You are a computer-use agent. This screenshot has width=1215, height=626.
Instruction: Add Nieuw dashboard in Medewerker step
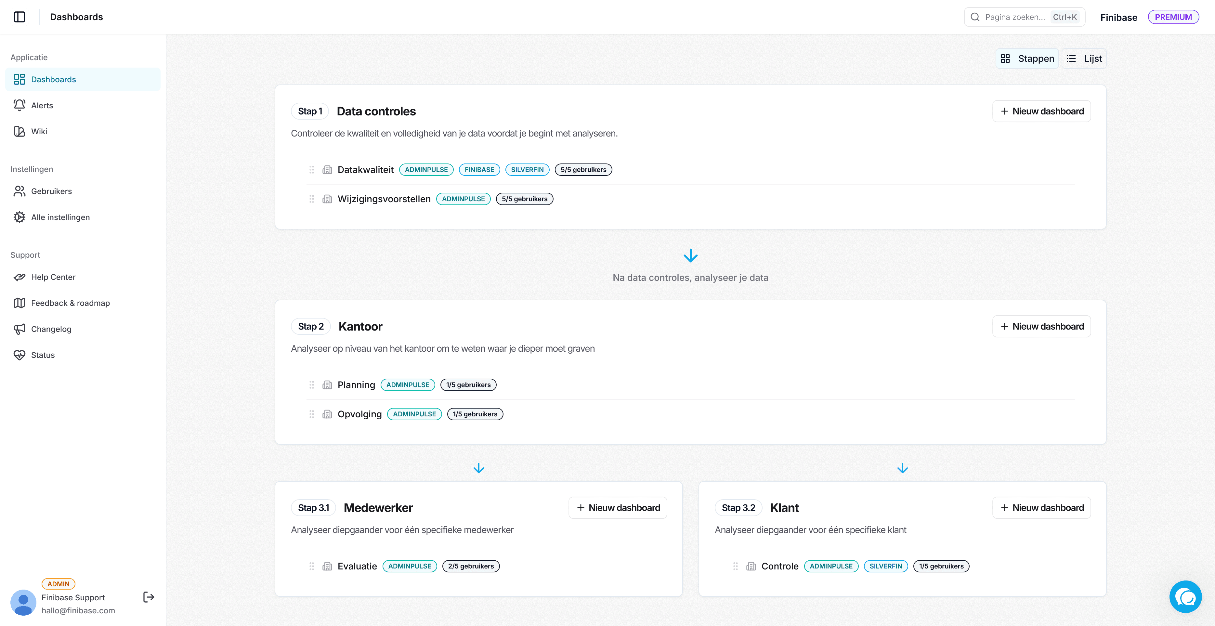(x=617, y=508)
